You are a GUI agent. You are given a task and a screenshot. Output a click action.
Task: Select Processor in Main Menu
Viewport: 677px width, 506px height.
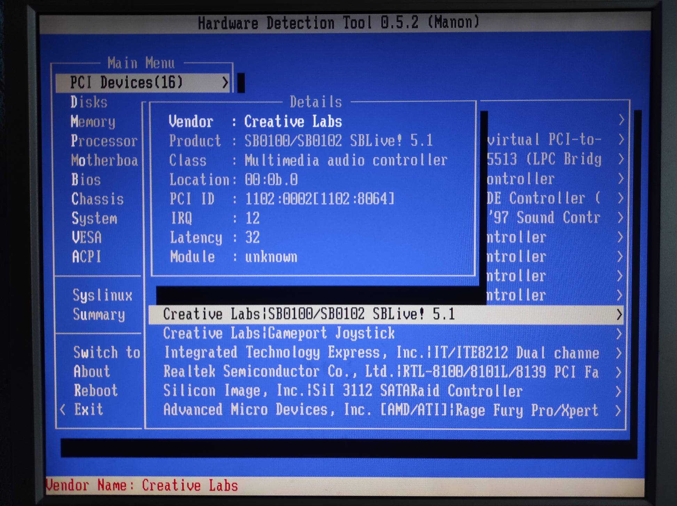pyautogui.click(x=104, y=141)
